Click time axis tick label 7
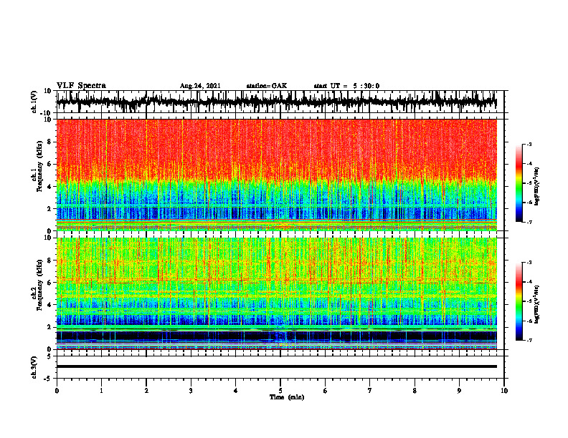Viewport: 568px width, 438px height. coord(370,391)
